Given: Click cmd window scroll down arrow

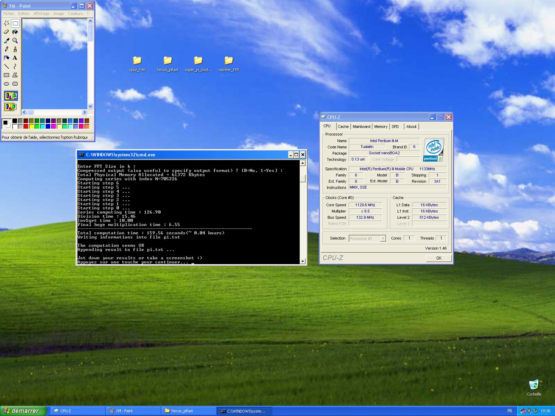Looking at the screenshot, I should pos(302,261).
